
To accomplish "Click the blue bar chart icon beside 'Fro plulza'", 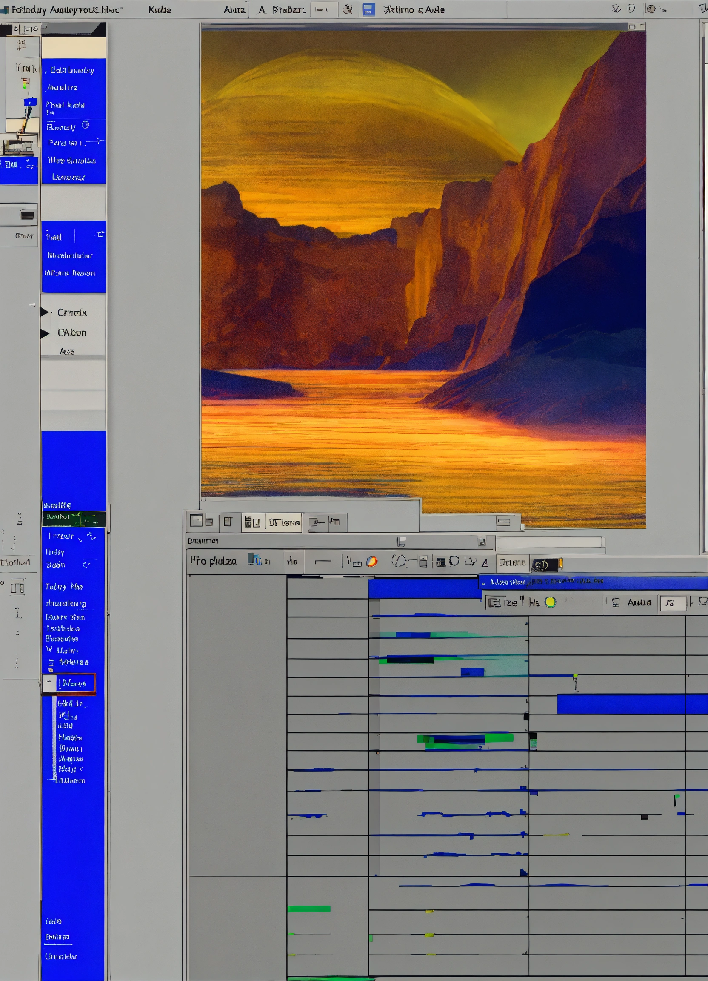I will (254, 560).
